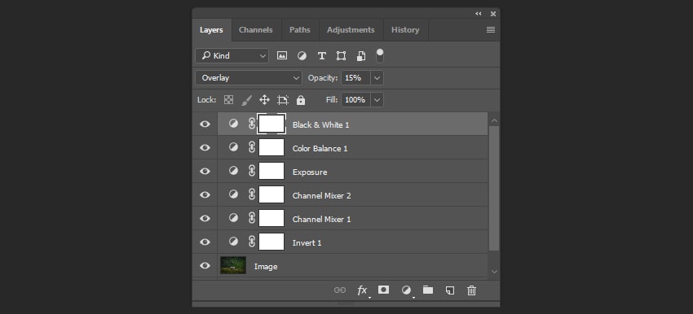Select the Channel Mixer 1 mask thumbnail
This screenshot has height=314, width=693.
271,218
